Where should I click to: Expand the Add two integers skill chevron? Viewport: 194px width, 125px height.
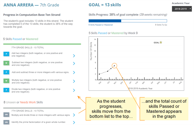coord(74,56)
